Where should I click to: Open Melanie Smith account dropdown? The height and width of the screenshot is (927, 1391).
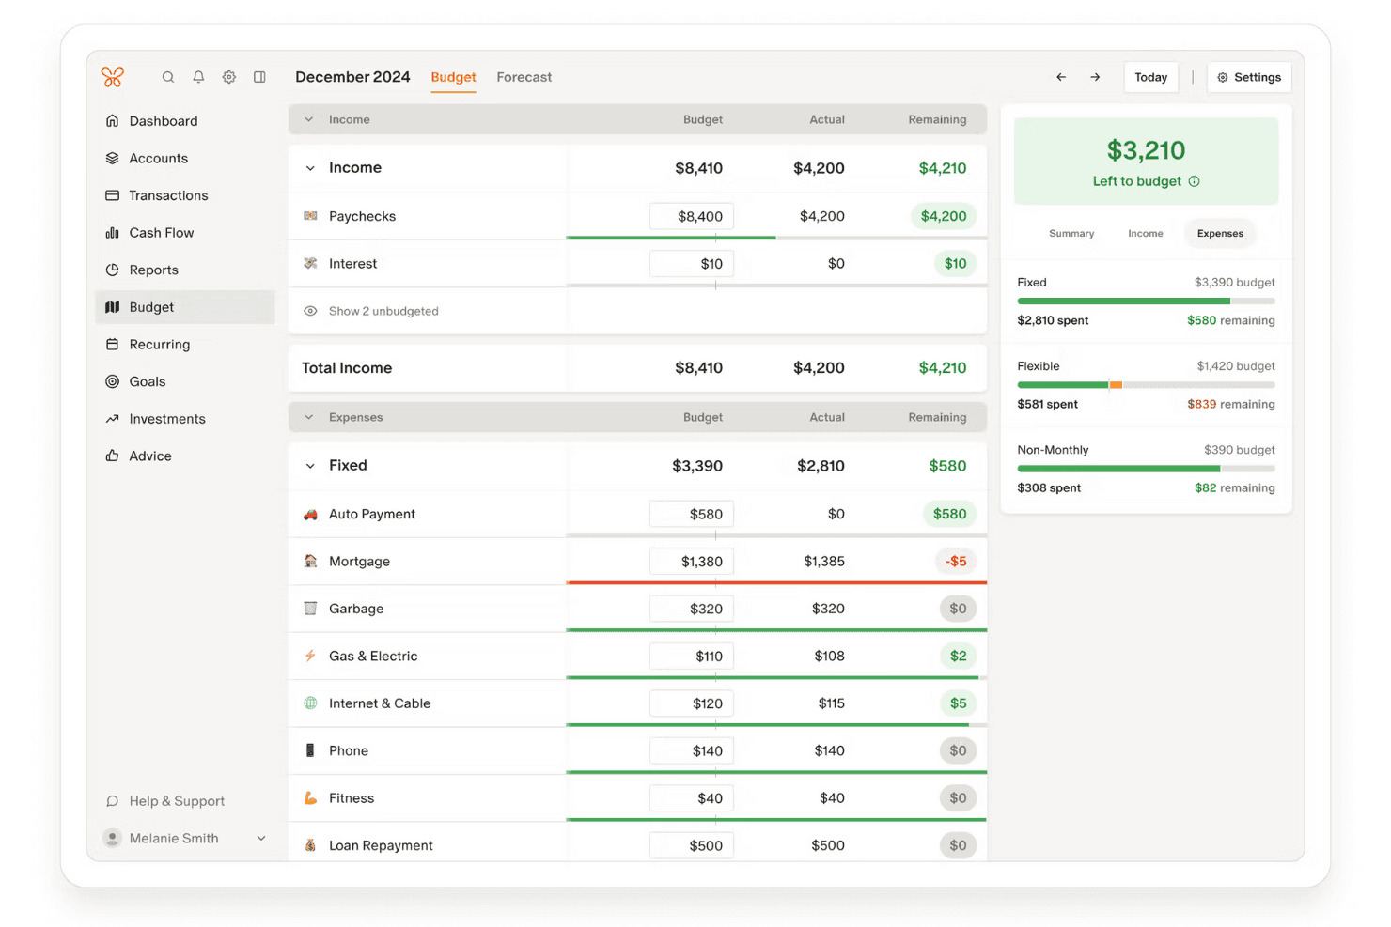[x=184, y=838]
